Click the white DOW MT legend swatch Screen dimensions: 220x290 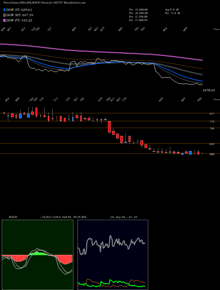pos(4,15)
